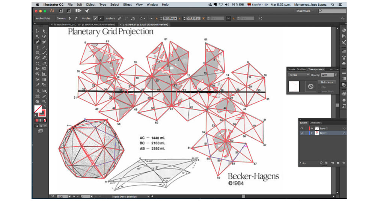The height and width of the screenshot is (203, 387).
Task: Open the Opacity slider arrow
Action: (336, 75)
